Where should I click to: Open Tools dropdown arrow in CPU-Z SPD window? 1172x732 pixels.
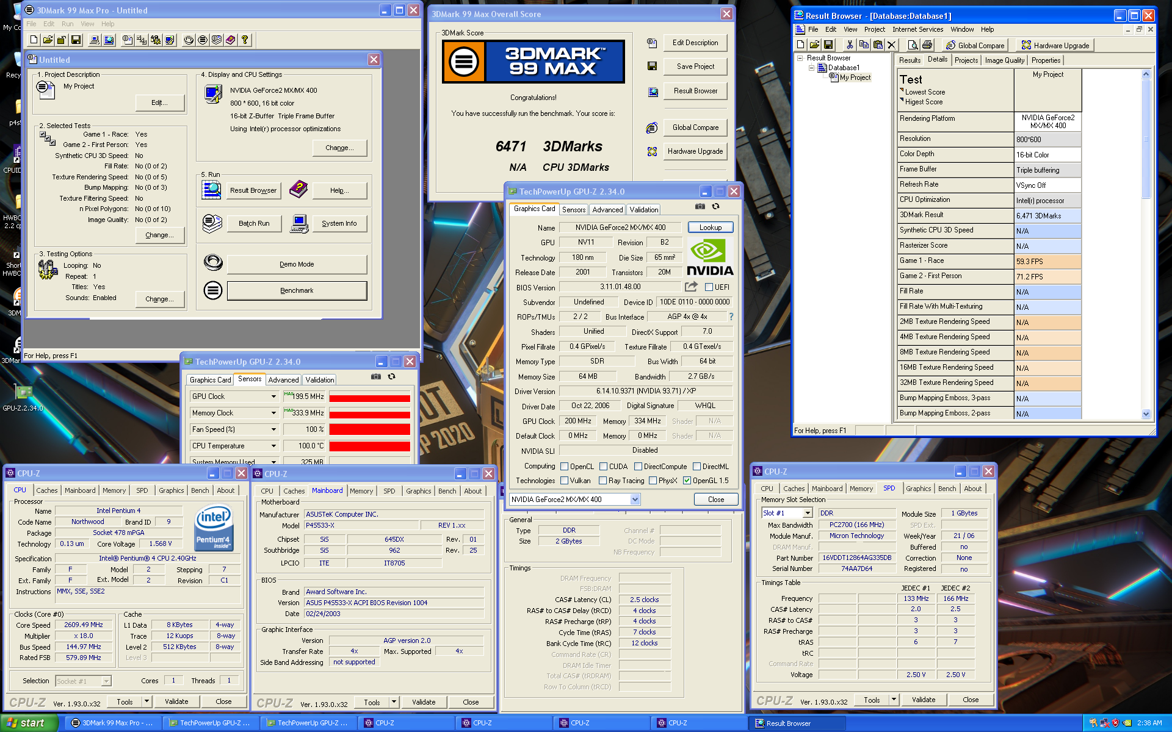tap(894, 700)
